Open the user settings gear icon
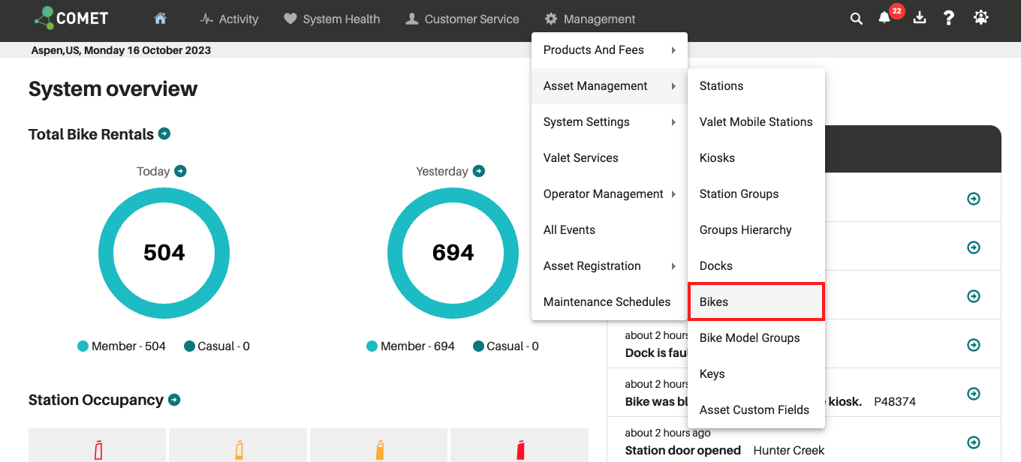 coord(981,18)
